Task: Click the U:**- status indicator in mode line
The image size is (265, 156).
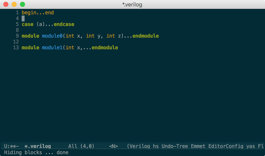Action: click(12, 146)
